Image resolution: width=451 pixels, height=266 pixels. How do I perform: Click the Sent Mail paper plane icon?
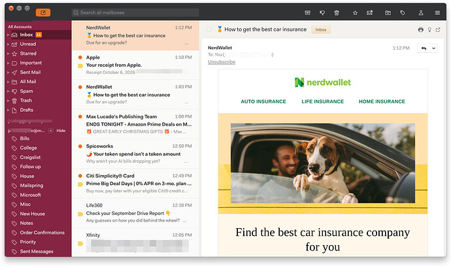pyautogui.click(x=14, y=73)
